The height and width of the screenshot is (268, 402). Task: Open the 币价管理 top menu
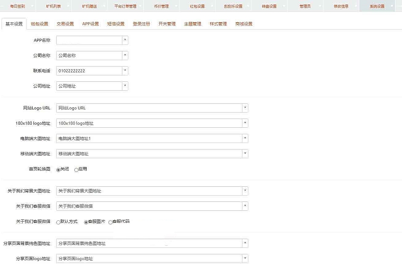coord(161,6)
